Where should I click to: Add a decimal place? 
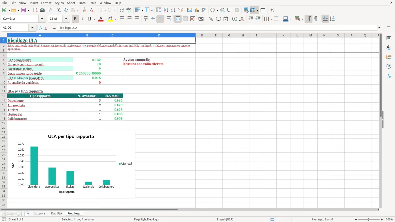tap(235, 19)
